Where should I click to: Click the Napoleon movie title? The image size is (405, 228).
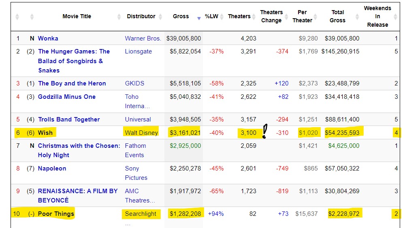[x=52, y=168]
